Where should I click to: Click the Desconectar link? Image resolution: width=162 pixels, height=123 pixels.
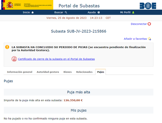139,24
